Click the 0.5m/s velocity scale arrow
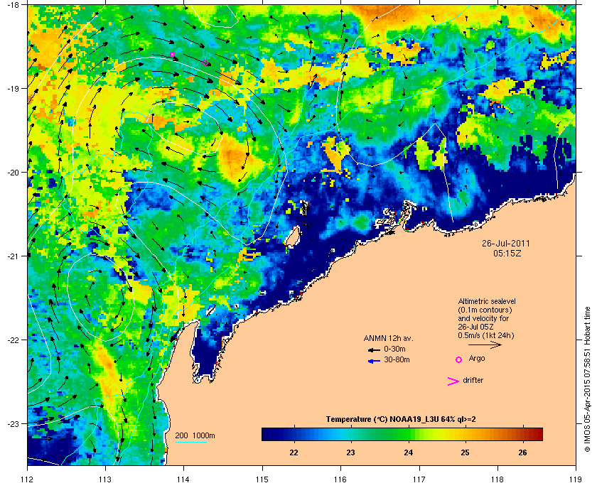Screen dimensions: 597x483 tap(485, 344)
